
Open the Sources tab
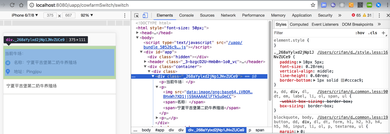coord(207,15)
